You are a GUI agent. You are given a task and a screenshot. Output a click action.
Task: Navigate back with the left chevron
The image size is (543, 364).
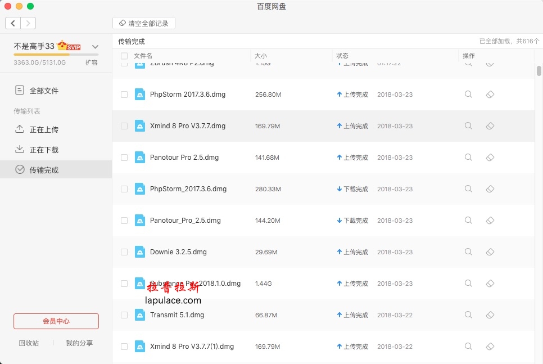tap(13, 23)
